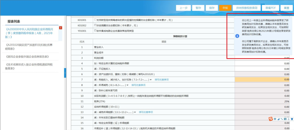Click the 暂存 button
294x130 pixels.
198,8
